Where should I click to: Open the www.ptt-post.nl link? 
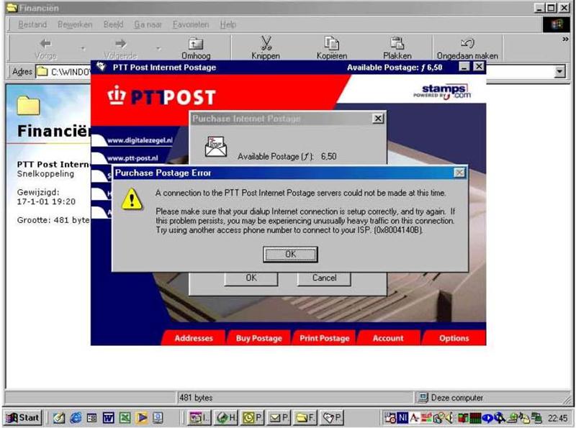pyautogui.click(x=132, y=158)
